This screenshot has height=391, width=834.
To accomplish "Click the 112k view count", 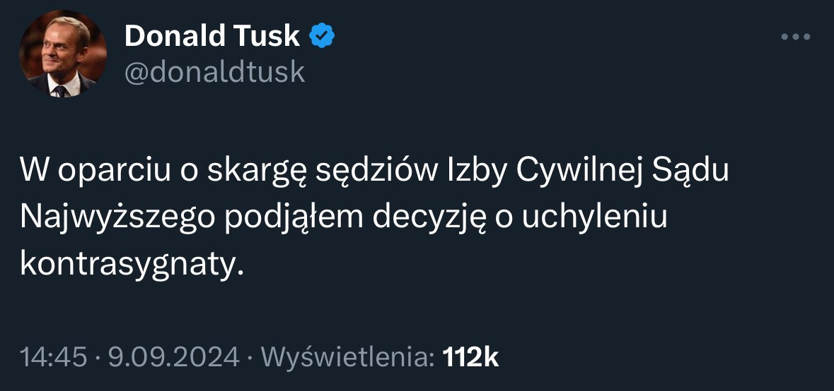I will click(470, 357).
